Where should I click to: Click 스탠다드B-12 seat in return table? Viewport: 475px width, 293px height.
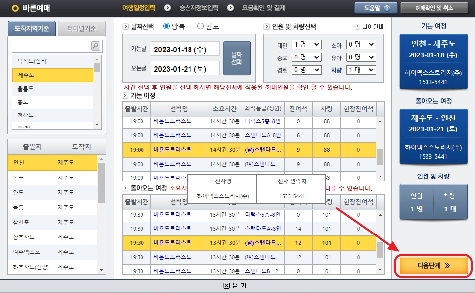coord(263,271)
